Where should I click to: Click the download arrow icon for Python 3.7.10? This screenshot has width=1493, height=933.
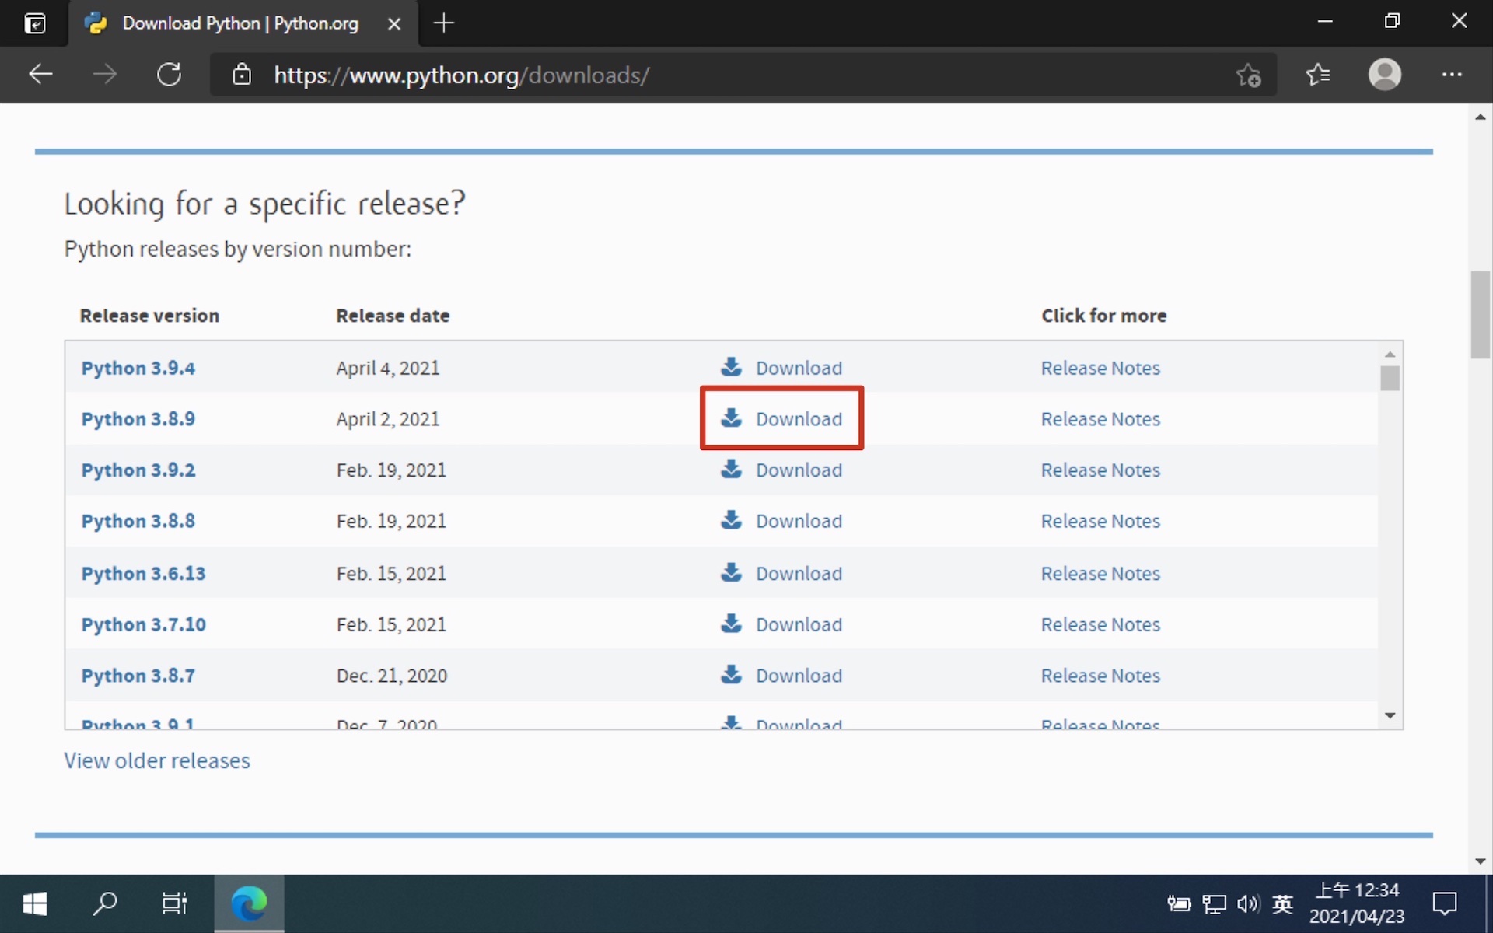point(731,623)
